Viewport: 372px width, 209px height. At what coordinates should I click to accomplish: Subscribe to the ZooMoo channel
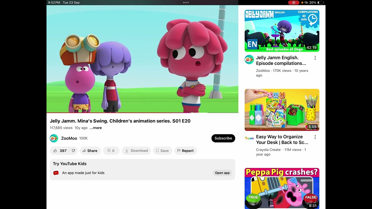(223, 138)
